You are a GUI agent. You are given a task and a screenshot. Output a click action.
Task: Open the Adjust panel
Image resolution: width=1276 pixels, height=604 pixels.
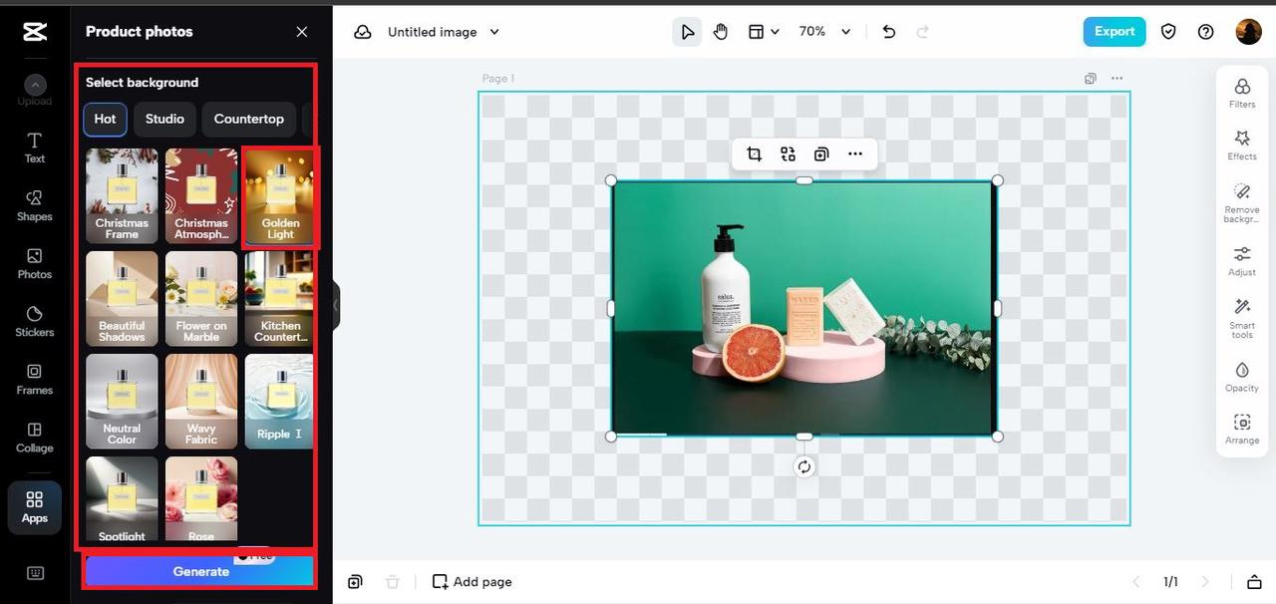point(1242,260)
